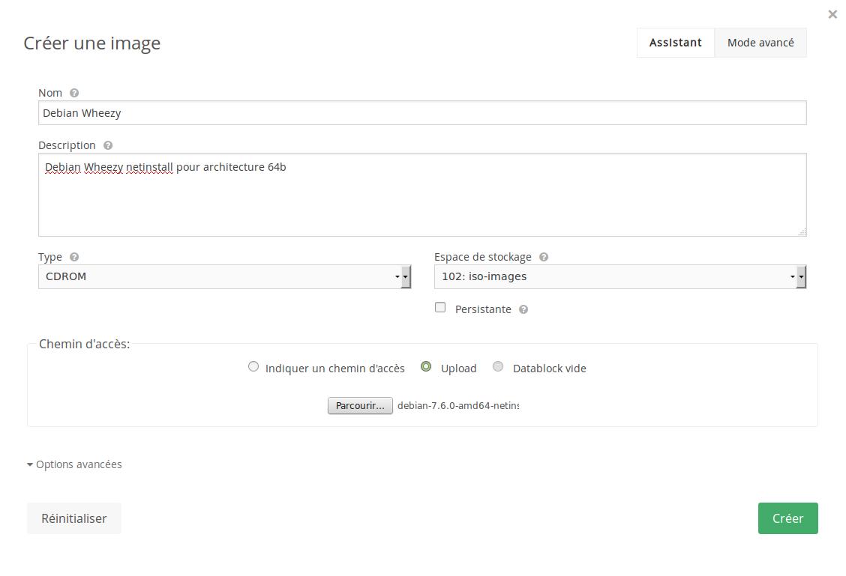Switch to the Assistant tab
Image resolution: width=846 pixels, height=576 pixels.
pyautogui.click(x=676, y=43)
